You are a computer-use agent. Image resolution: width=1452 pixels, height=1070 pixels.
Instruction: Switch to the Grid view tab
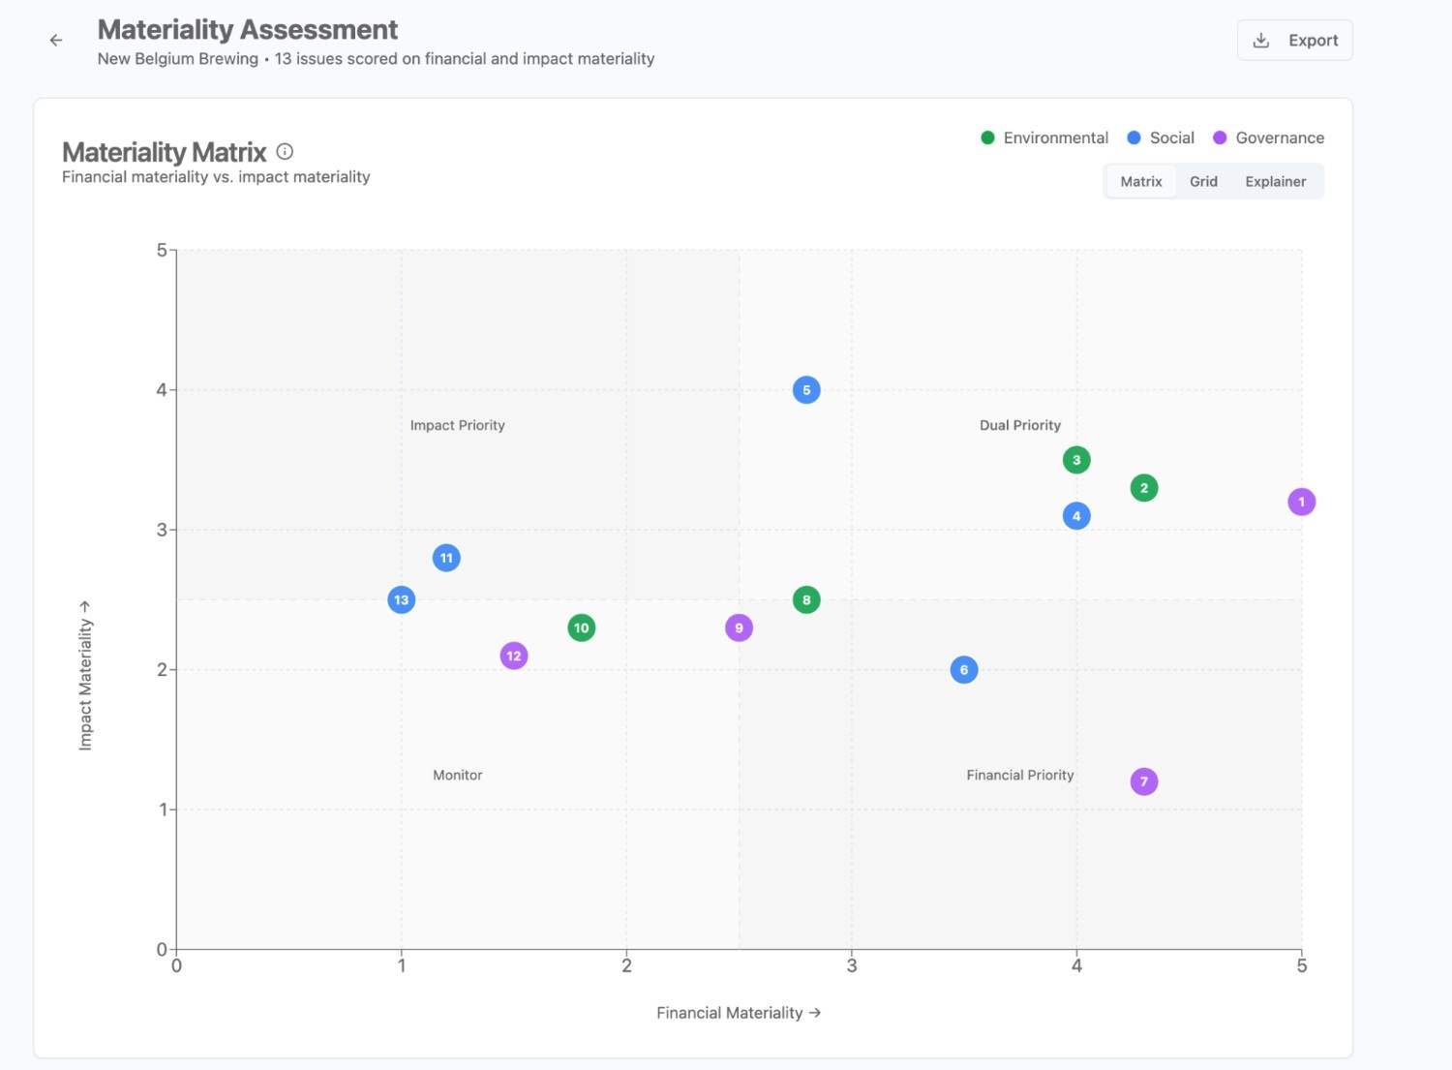[1203, 181]
